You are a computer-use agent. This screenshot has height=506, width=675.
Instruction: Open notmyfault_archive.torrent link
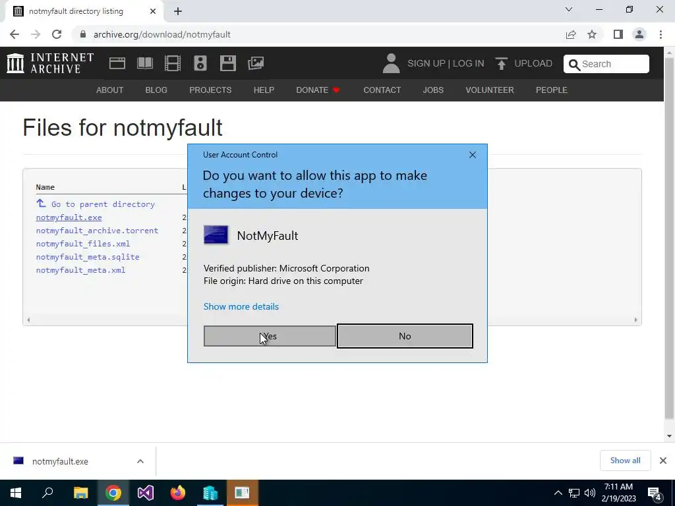pos(97,231)
